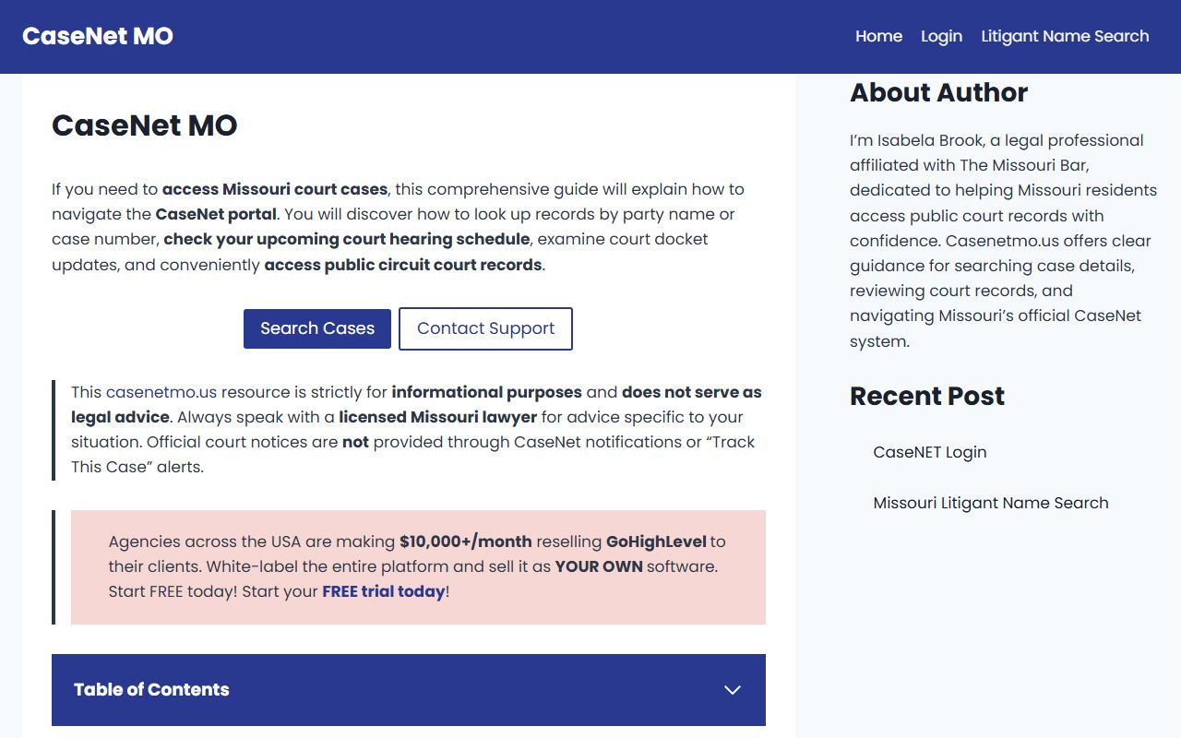Click the CaseNet MO site logo in header
This screenshot has height=738, width=1181.
[98, 36]
